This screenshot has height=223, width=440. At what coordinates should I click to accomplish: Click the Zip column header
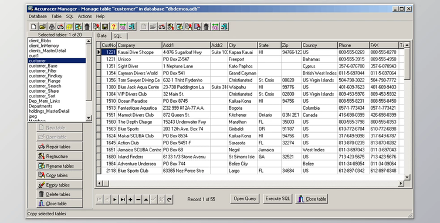[292, 45]
